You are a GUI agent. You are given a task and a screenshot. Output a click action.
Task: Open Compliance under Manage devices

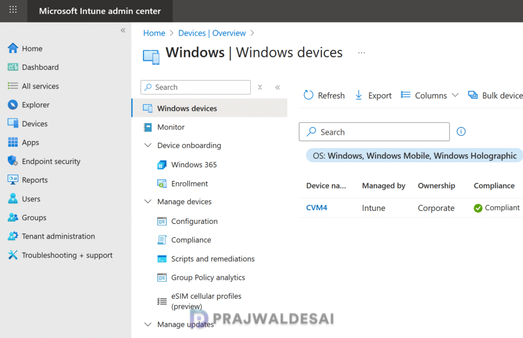coord(191,240)
